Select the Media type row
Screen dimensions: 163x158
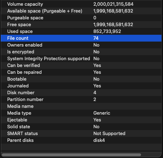coord(81,113)
